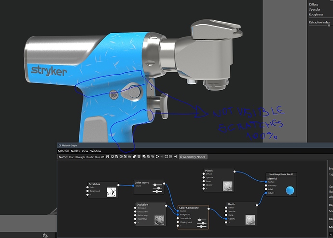Click the Source input socket on Color Invert

(133, 185)
